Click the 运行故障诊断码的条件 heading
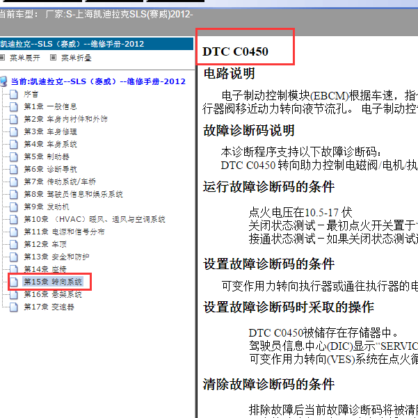Image resolution: width=418 pixels, height=418 pixels. [268, 186]
